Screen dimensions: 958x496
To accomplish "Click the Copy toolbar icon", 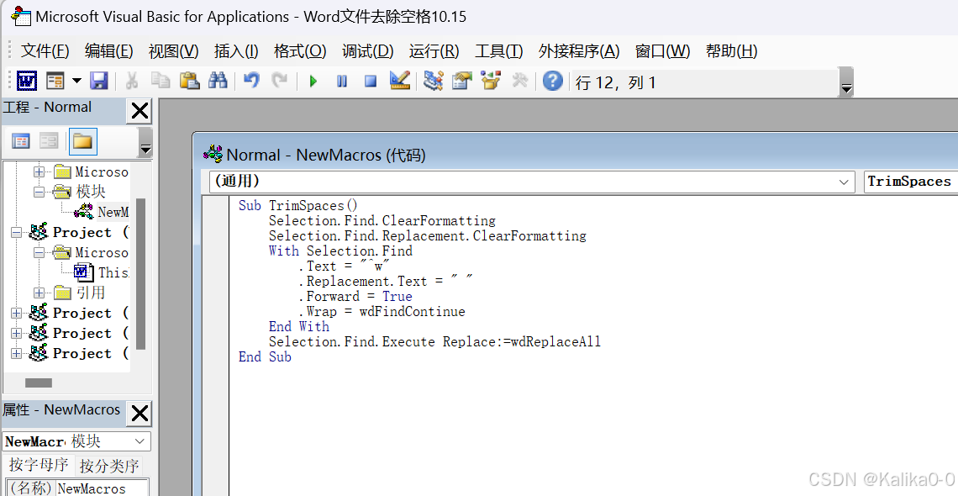I will (x=160, y=81).
